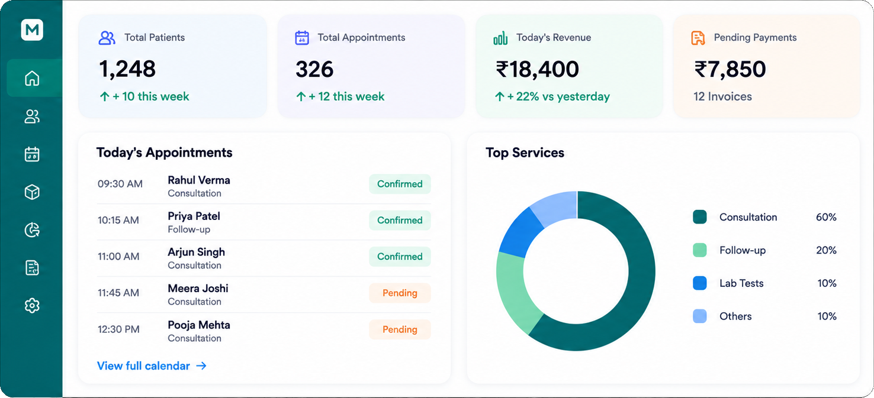Image resolution: width=874 pixels, height=398 pixels.
Task: Select patient name Meera Joshi
Action: pos(198,289)
